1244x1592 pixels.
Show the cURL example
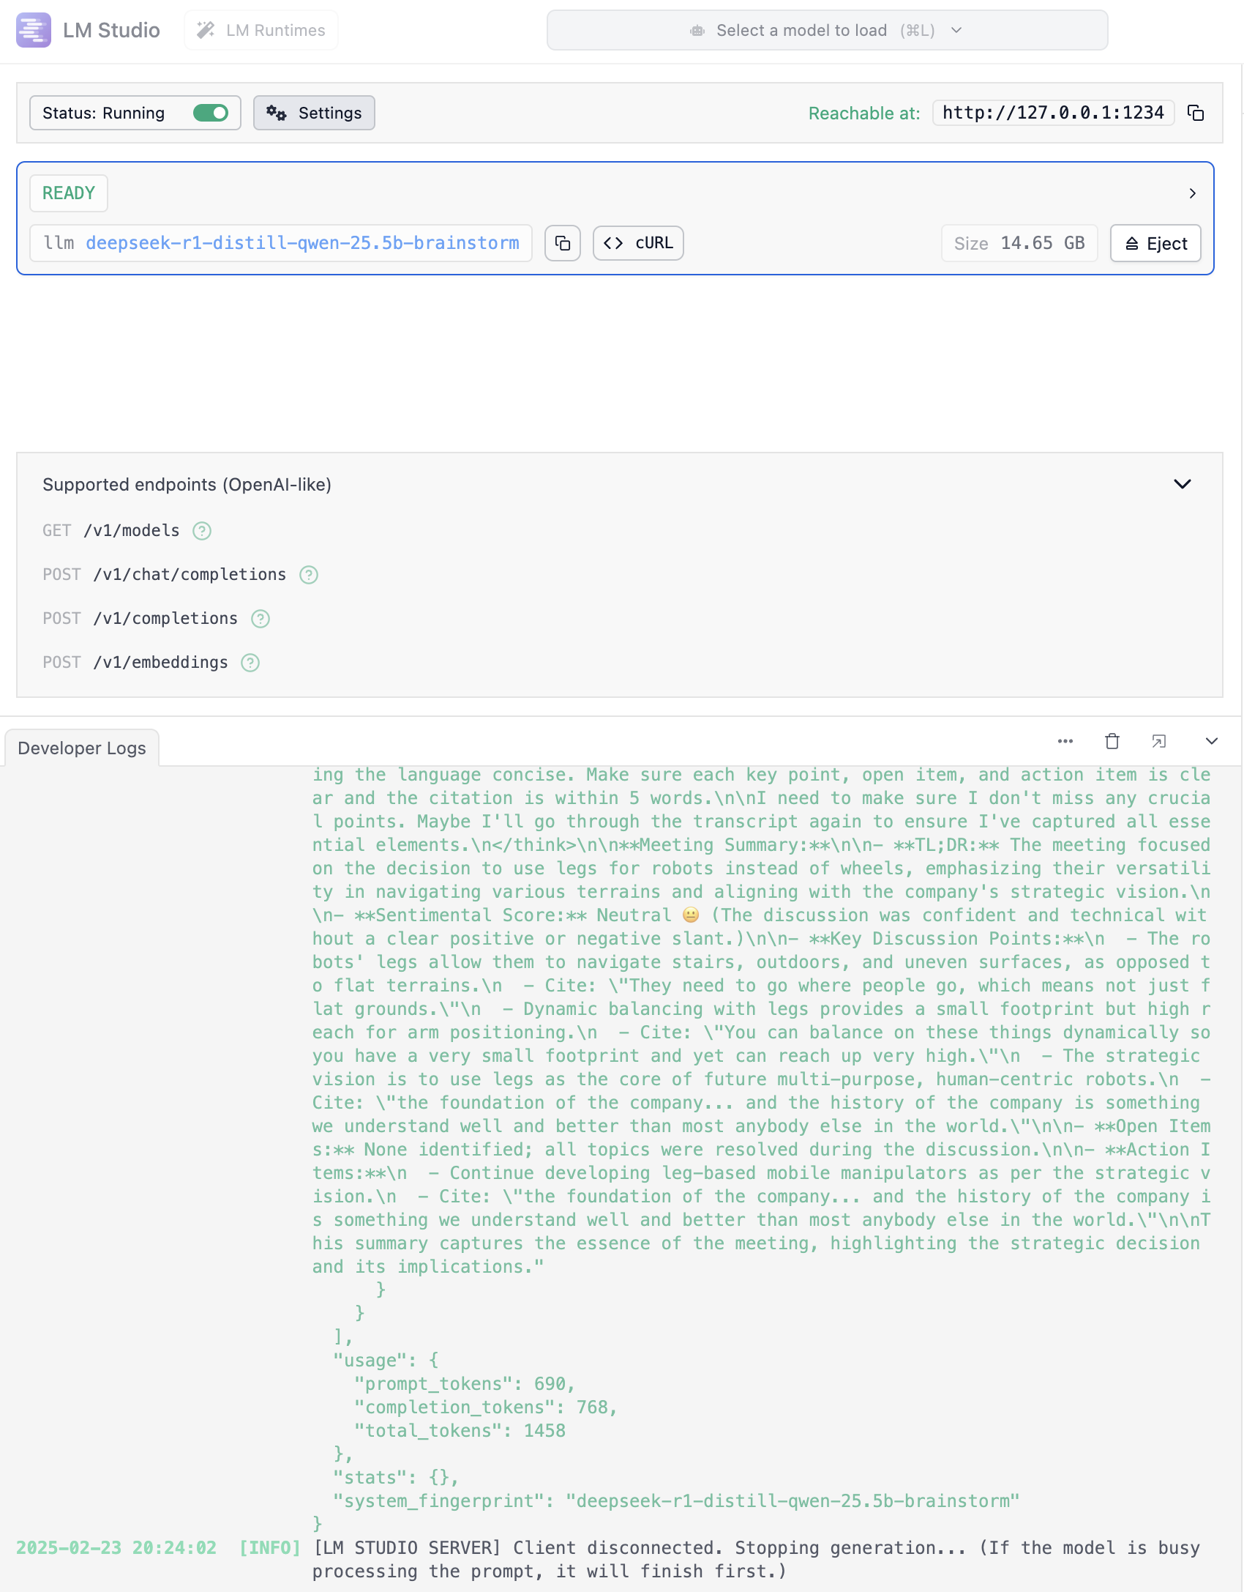point(638,243)
